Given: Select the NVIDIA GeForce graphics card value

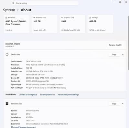Looking at the screenshot, I should tap(39, 71).
